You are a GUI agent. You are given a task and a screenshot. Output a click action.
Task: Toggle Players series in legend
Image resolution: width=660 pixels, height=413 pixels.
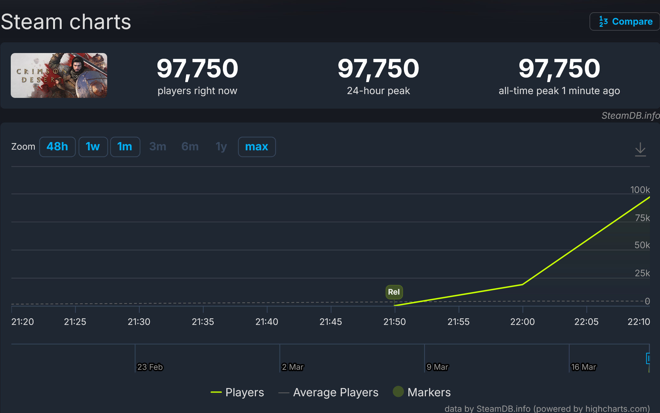pyautogui.click(x=244, y=392)
